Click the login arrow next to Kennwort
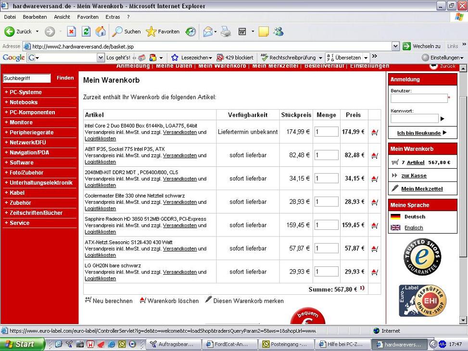468x351 pixels. [x=442, y=119]
